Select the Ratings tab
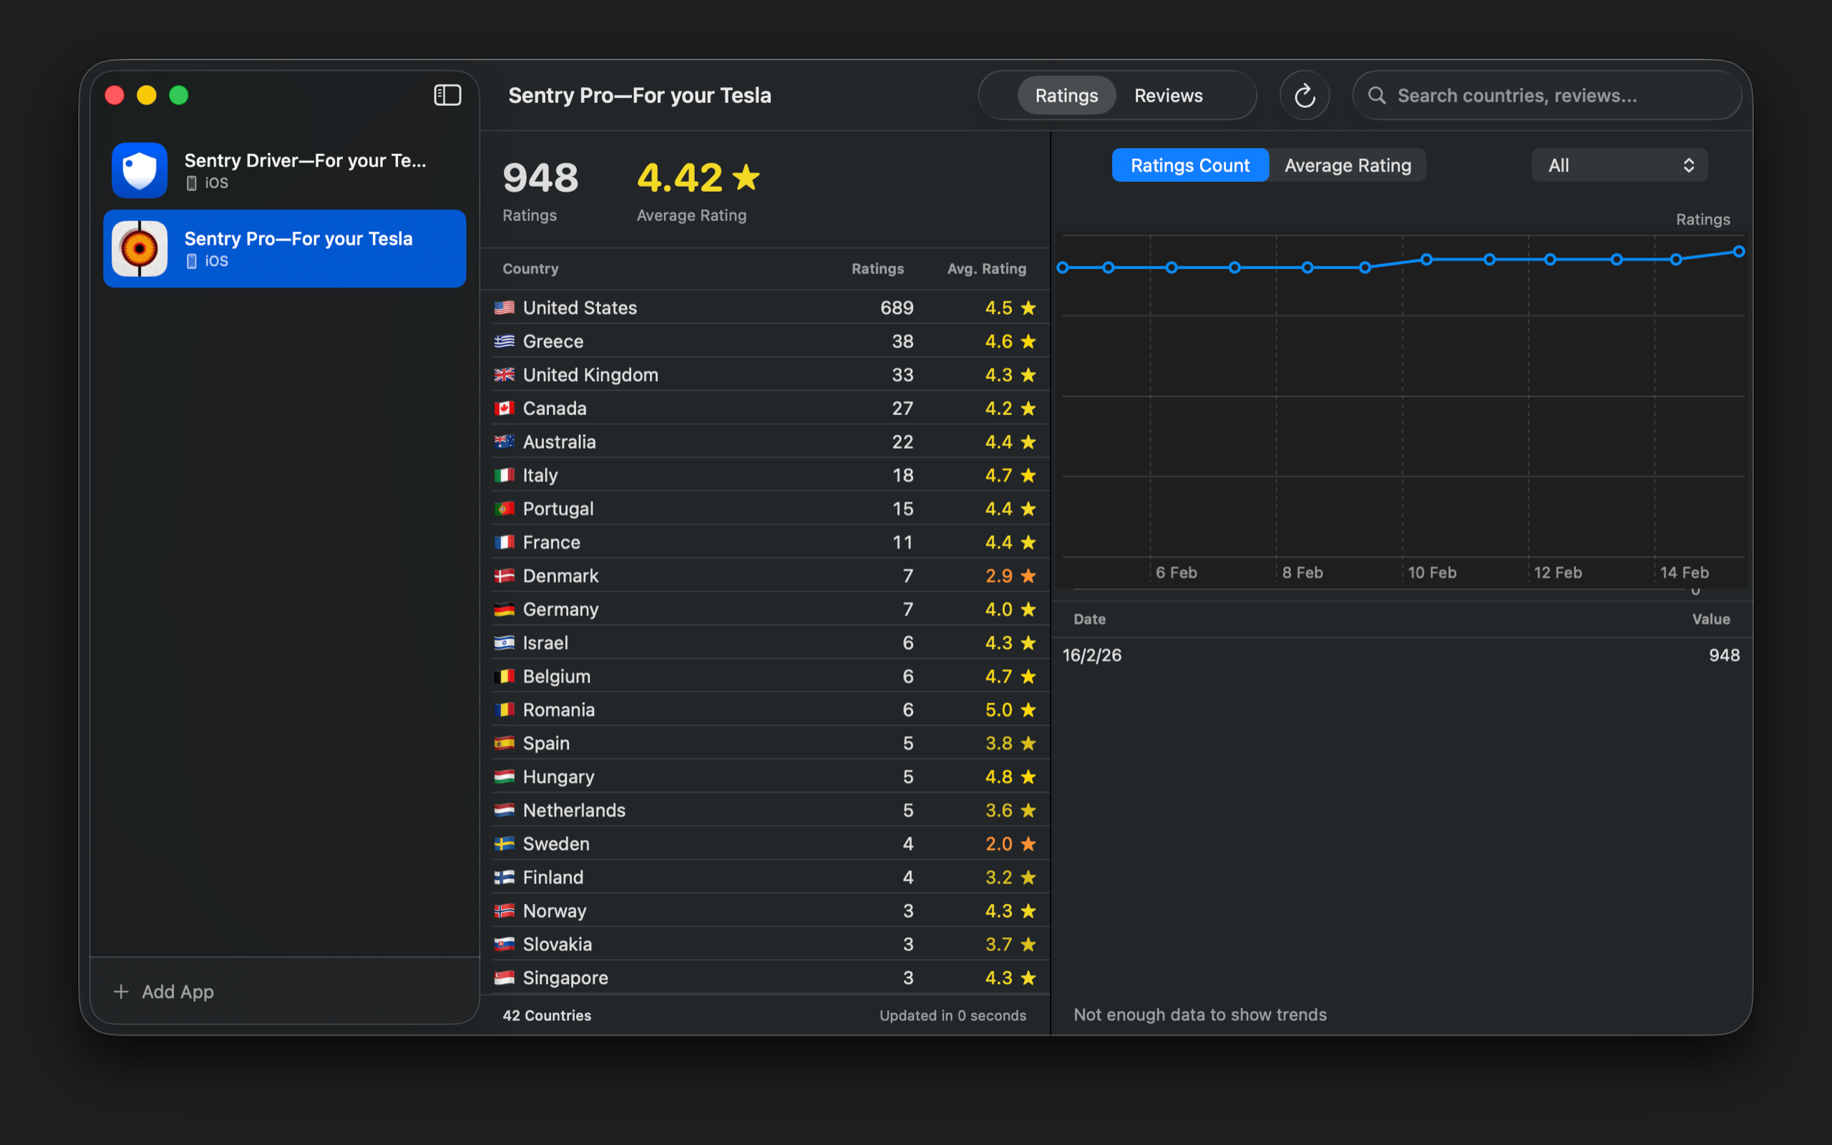This screenshot has height=1145, width=1832. point(1066,94)
